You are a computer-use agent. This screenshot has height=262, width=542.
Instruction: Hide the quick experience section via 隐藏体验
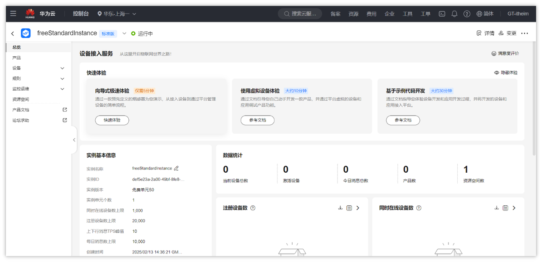click(x=506, y=73)
